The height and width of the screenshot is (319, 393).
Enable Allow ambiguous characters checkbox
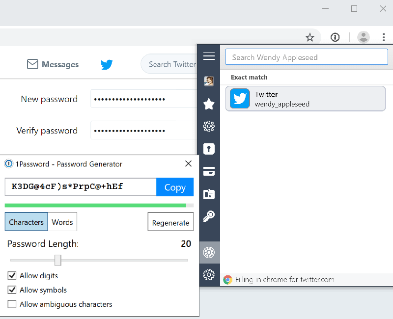[12, 304]
